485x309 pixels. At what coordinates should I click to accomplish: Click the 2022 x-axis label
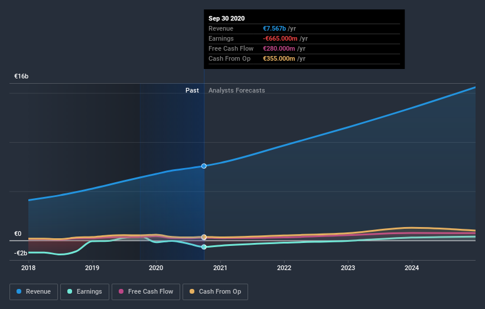point(284,268)
